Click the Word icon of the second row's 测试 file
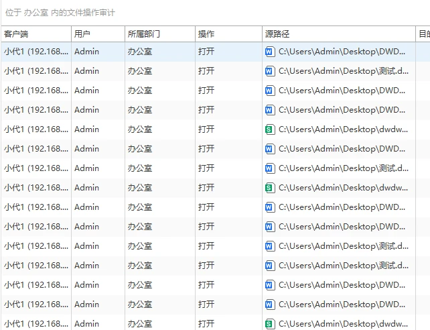The image size is (430, 330). [x=269, y=71]
